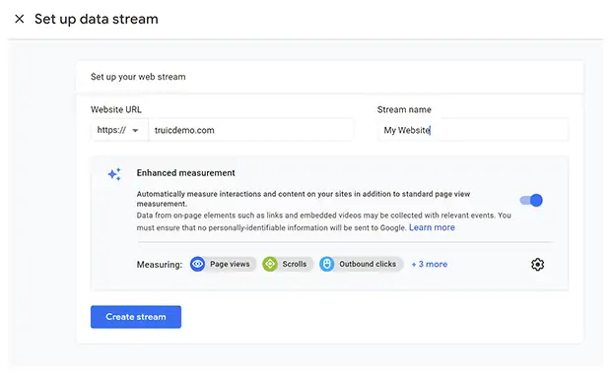Click the Enhanced measurement sparkle icon
This screenshot has width=613, height=374.
click(x=114, y=174)
